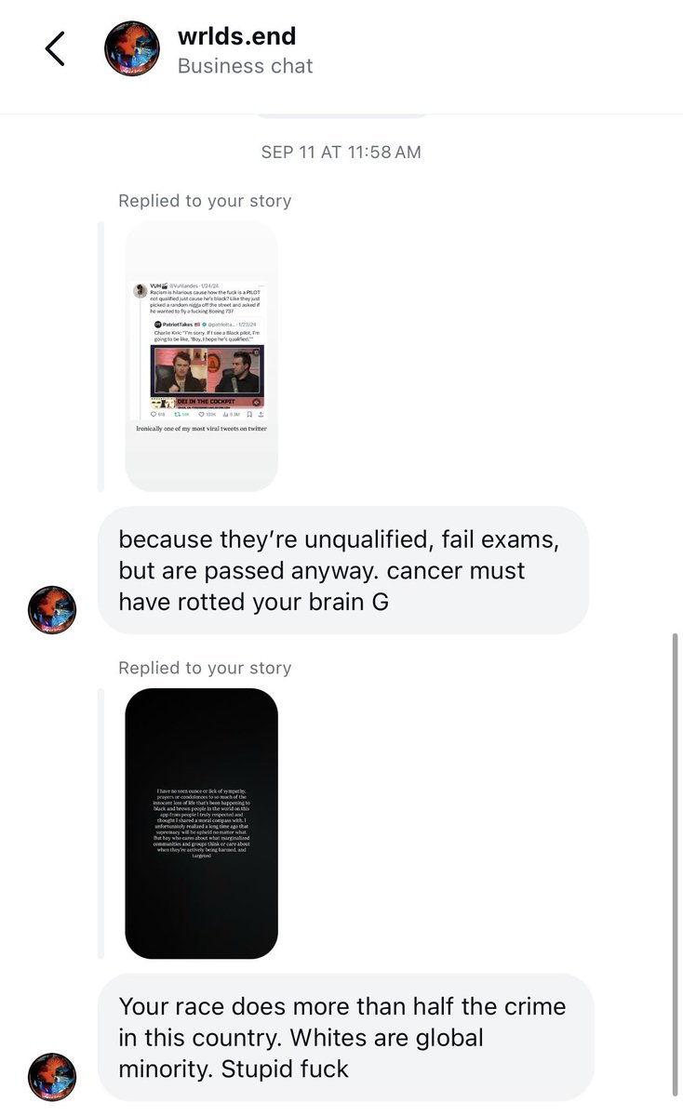Viewport: 683px width, 1116px height.
Task: Tap the second Replied to your story label
Action: (x=205, y=668)
